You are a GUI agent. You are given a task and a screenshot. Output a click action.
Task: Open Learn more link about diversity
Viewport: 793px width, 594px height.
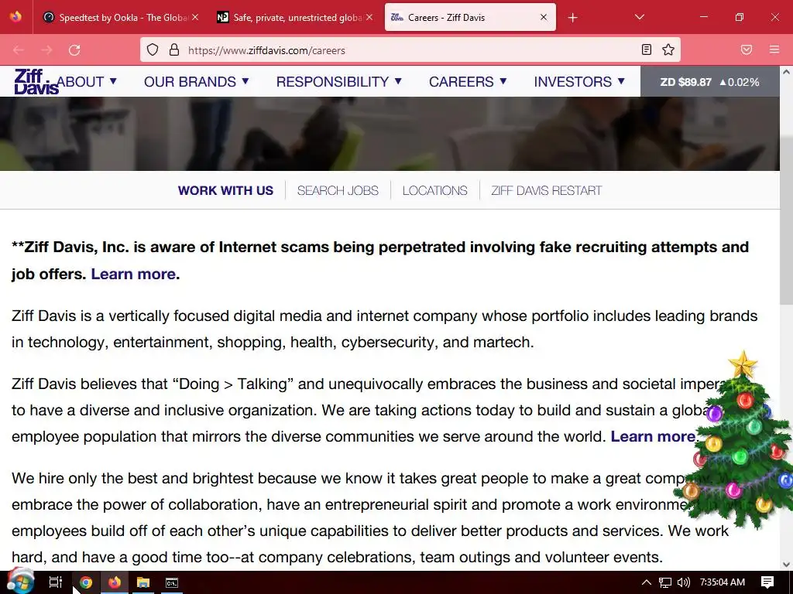point(653,436)
